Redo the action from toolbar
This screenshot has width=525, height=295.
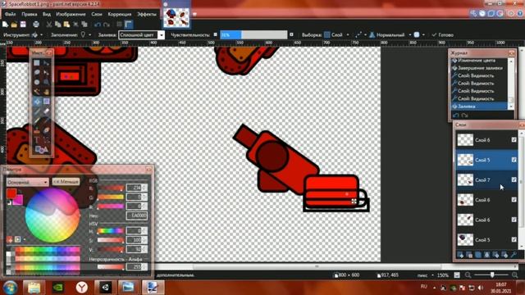pos(107,25)
